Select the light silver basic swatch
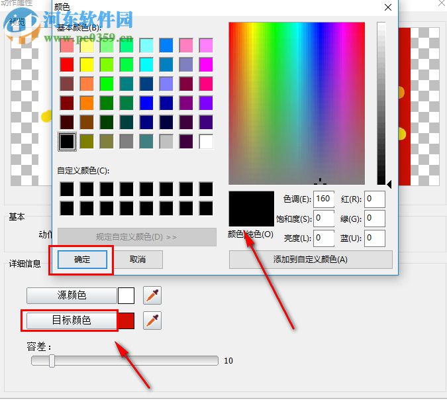This screenshot has width=447, height=400. (166, 142)
